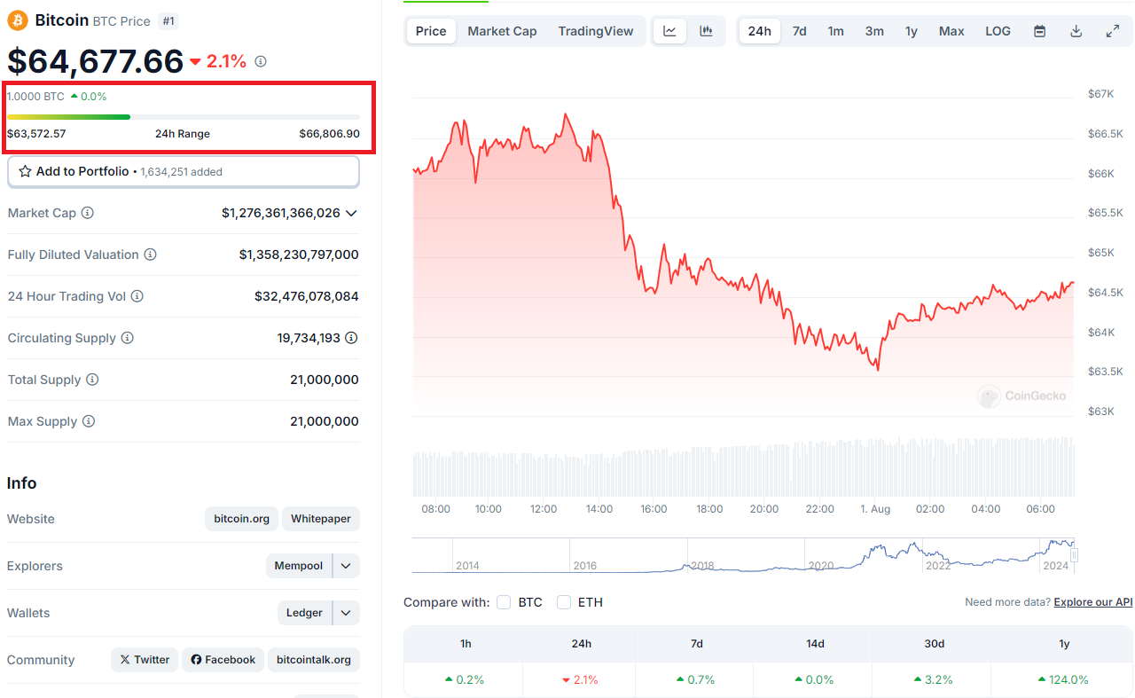Viewport: 1135px width, 698px height.
Task: Open the Ledger wallet button
Action: point(304,613)
